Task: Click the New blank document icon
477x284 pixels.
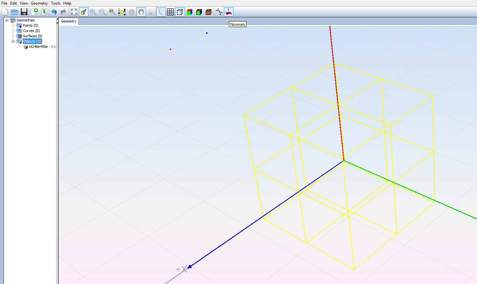Action: coord(5,12)
